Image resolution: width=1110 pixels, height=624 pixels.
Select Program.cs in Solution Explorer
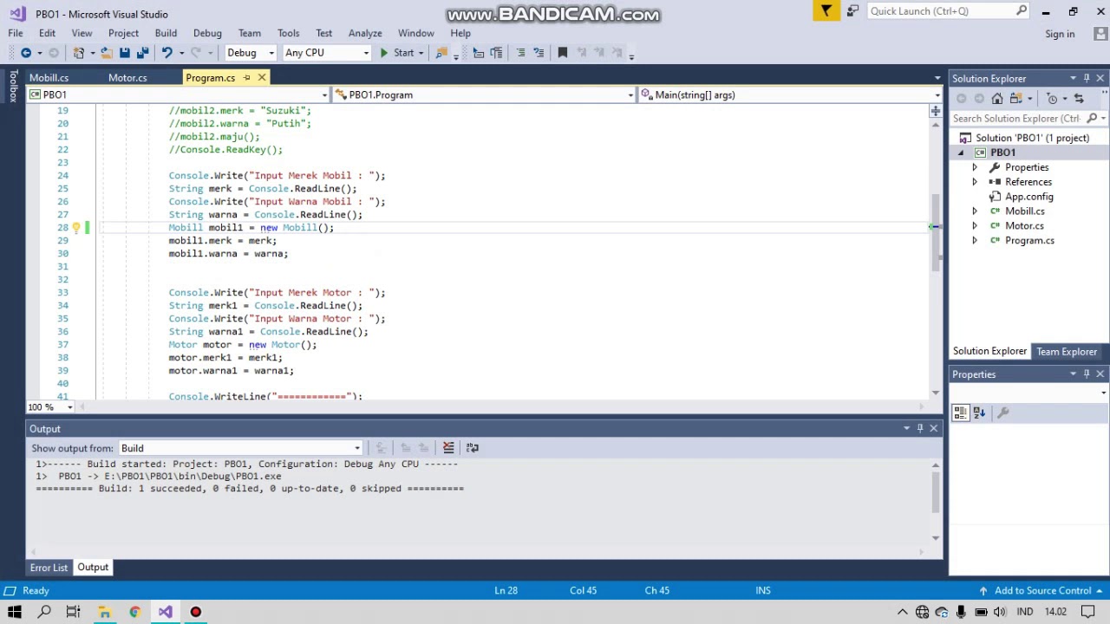1029,241
